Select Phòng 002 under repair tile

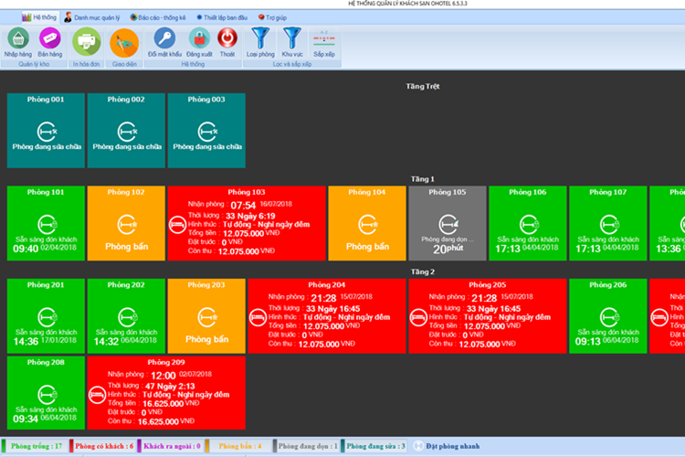coord(126,131)
